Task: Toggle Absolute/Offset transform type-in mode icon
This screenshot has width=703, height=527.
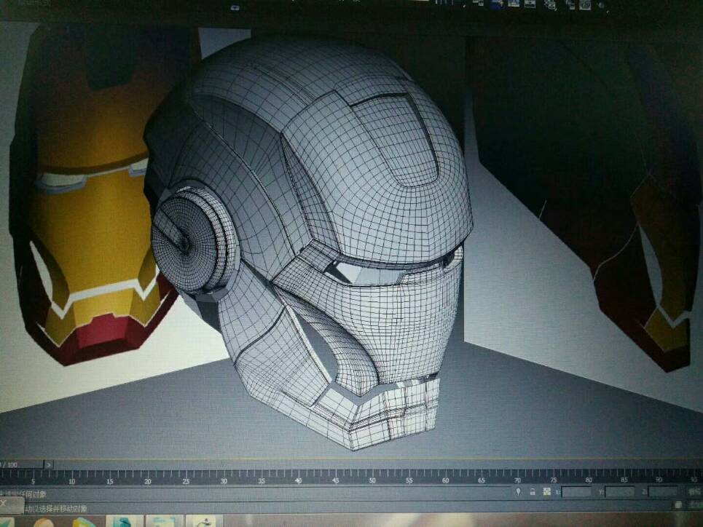Action: (546, 491)
